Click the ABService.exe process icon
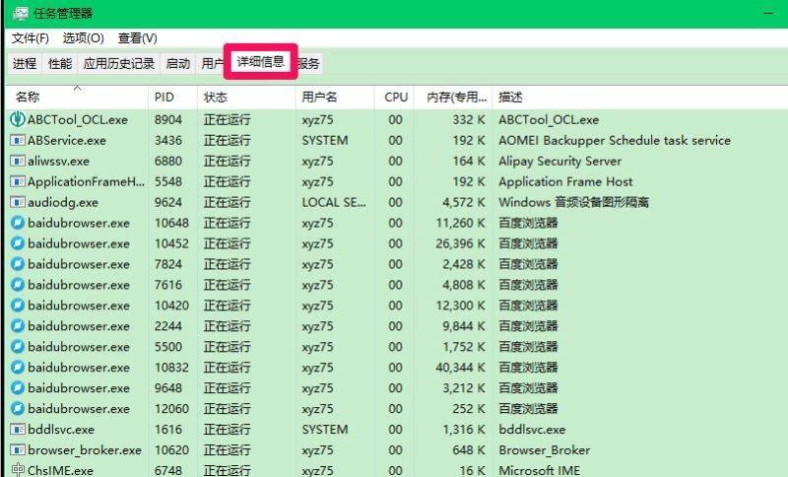 click(x=18, y=140)
